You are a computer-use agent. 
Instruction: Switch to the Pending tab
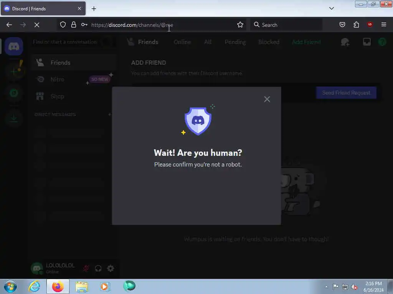pyautogui.click(x=235, y=42)
